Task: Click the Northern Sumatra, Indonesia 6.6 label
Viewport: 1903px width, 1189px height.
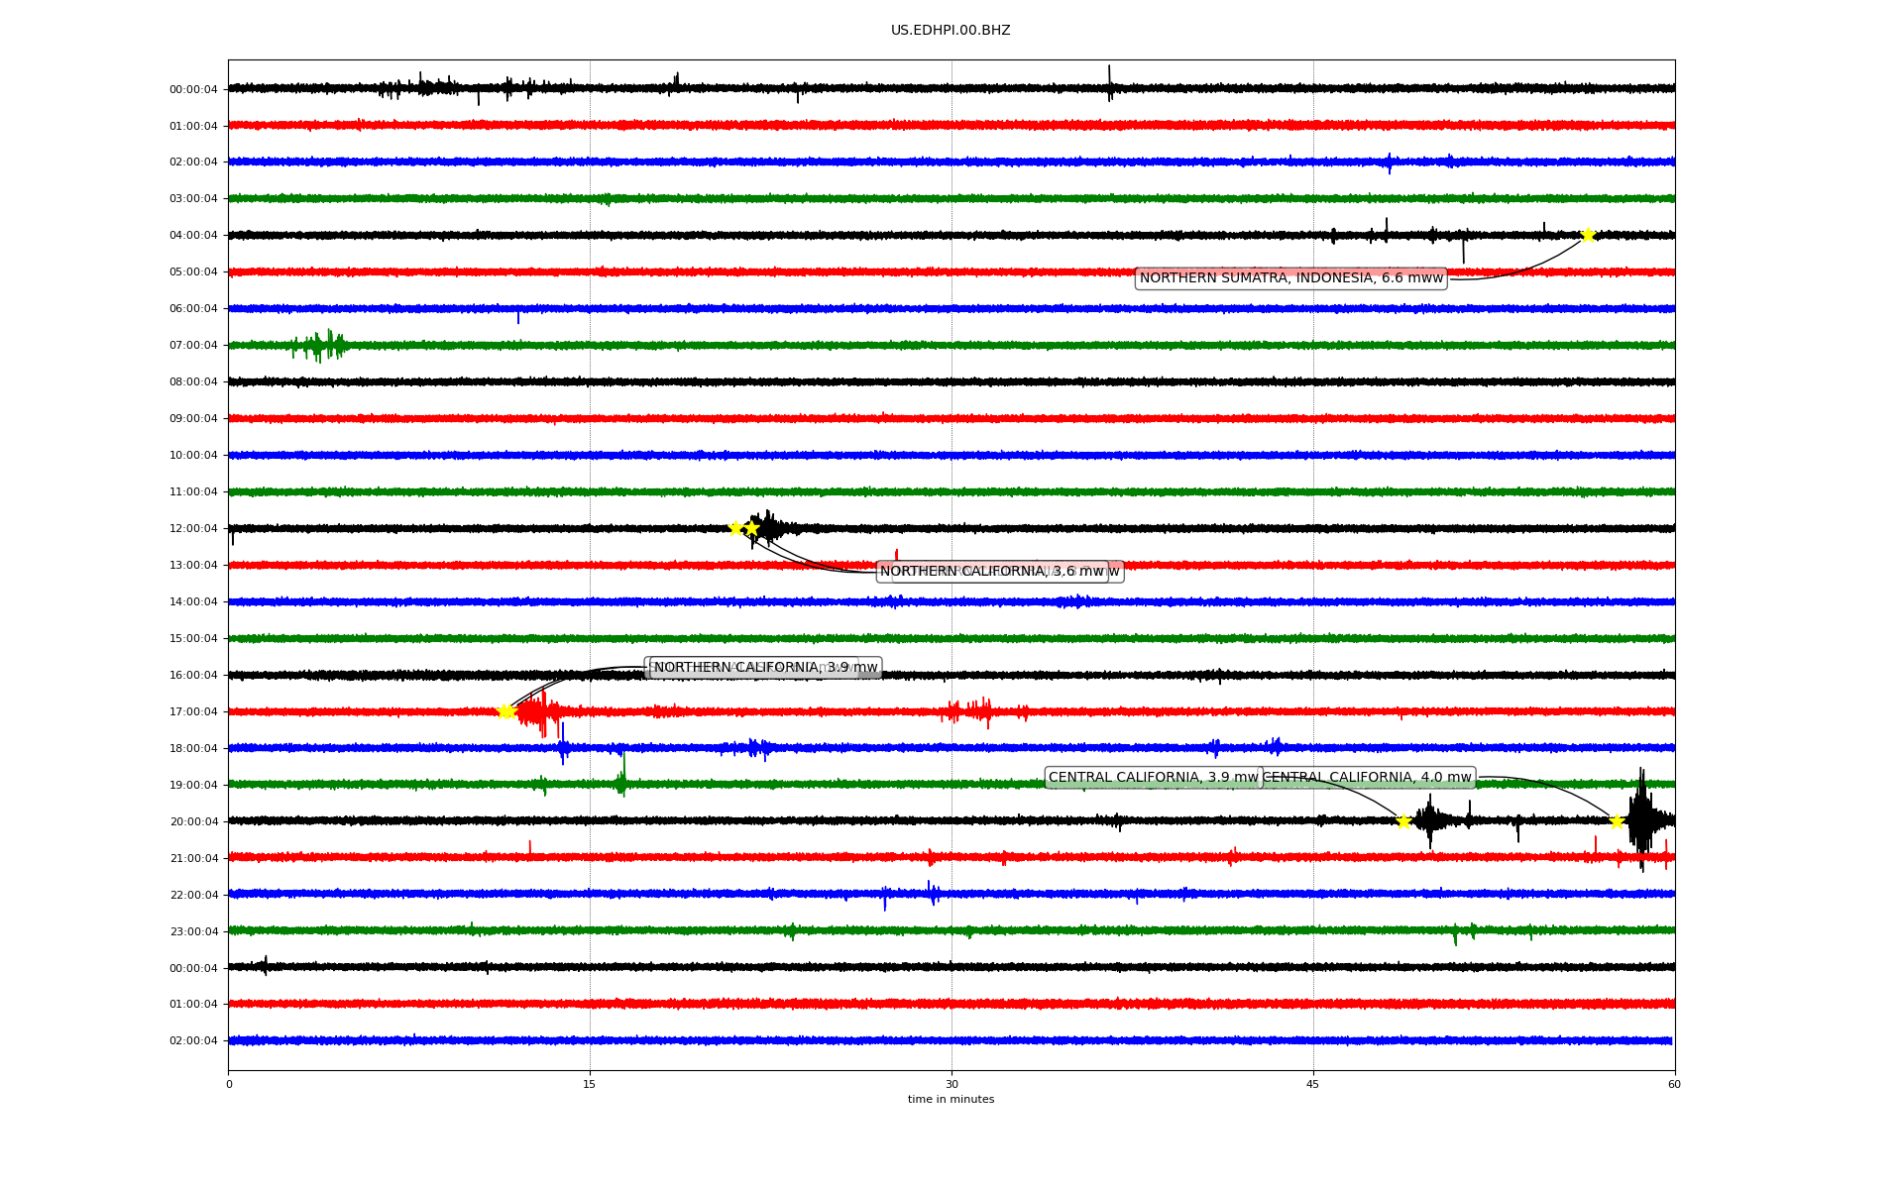Action: (1290, 278)
